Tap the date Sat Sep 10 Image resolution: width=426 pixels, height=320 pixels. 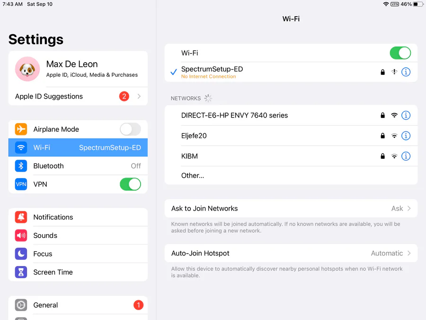(40, 4)
